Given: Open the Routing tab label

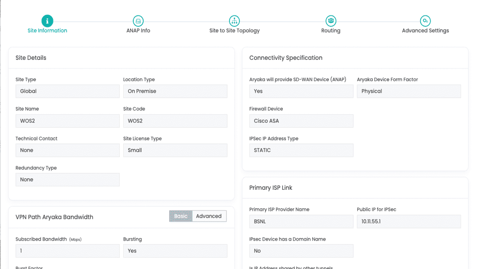Looking at the screenshot, I should [x=331, y=30].
